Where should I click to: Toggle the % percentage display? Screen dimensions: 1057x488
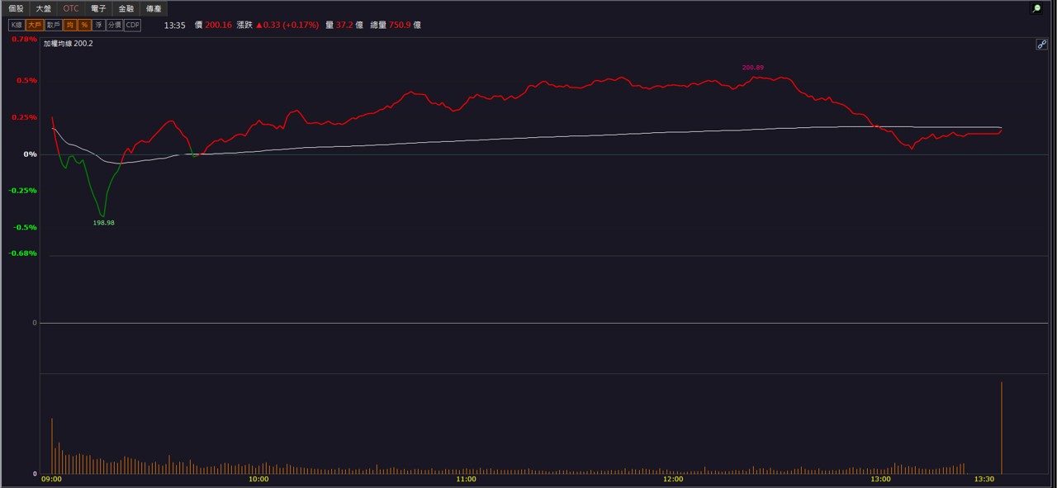coord(84,26)
